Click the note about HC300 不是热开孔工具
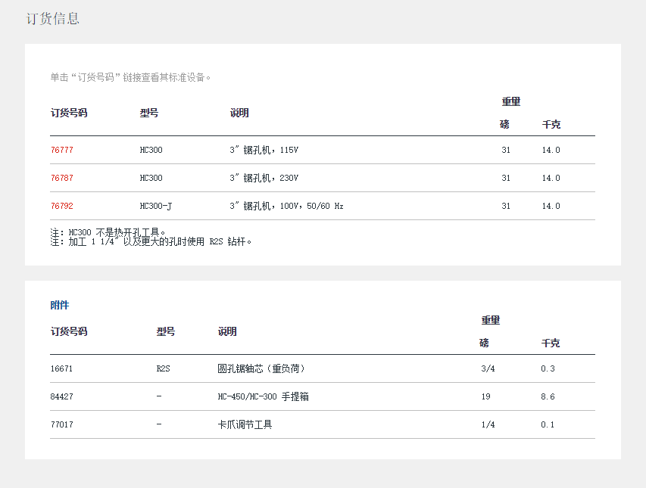This screenshot has height=488, width=646. pos(108,232)
